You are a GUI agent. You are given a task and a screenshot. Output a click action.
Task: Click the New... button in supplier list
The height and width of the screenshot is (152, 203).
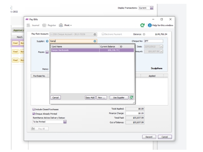tap(101, 98)
